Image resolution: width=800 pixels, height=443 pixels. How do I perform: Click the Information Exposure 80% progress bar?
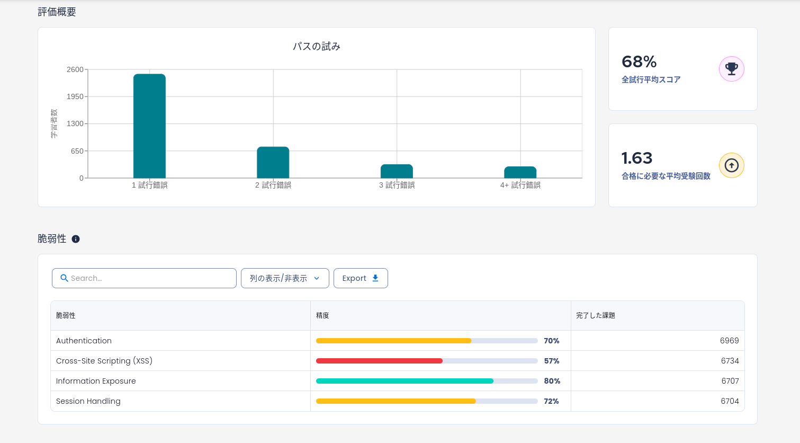426,381
